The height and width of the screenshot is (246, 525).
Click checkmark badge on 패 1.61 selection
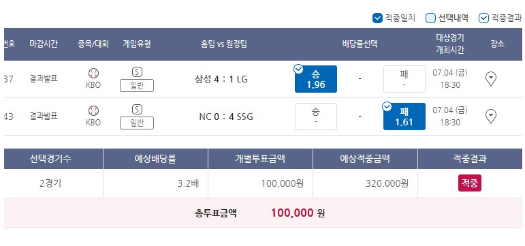click(x=387, y=106)
